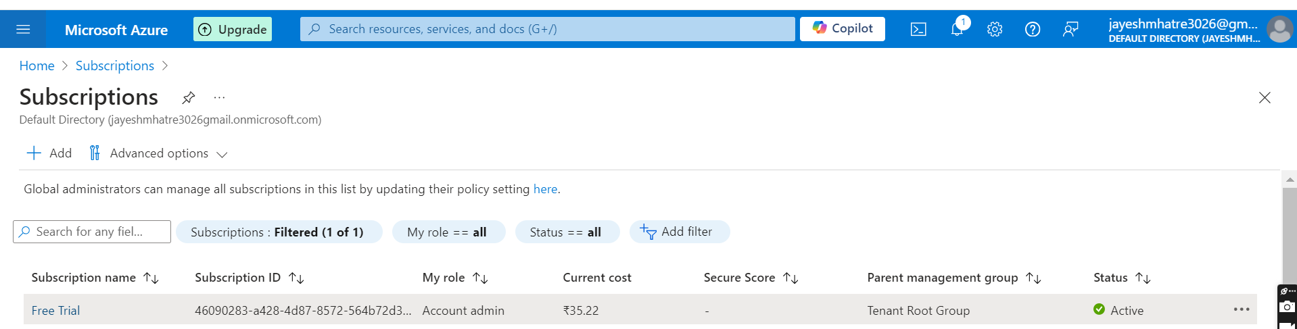Go to Home breadcrumb
Viewport: 1297px width, 329px height.
tap(37, 66)
